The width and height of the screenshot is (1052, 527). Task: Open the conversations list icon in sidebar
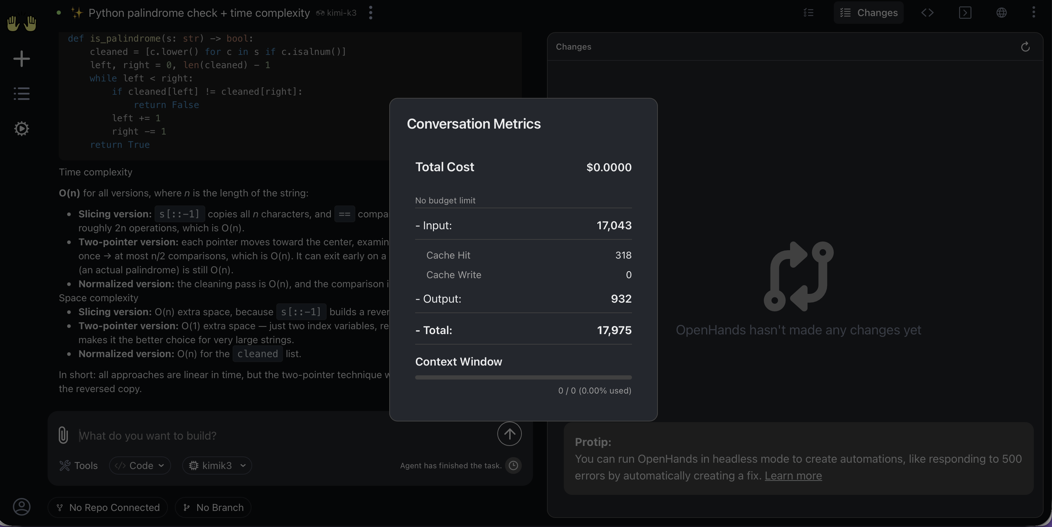click(x=22, y=93)
